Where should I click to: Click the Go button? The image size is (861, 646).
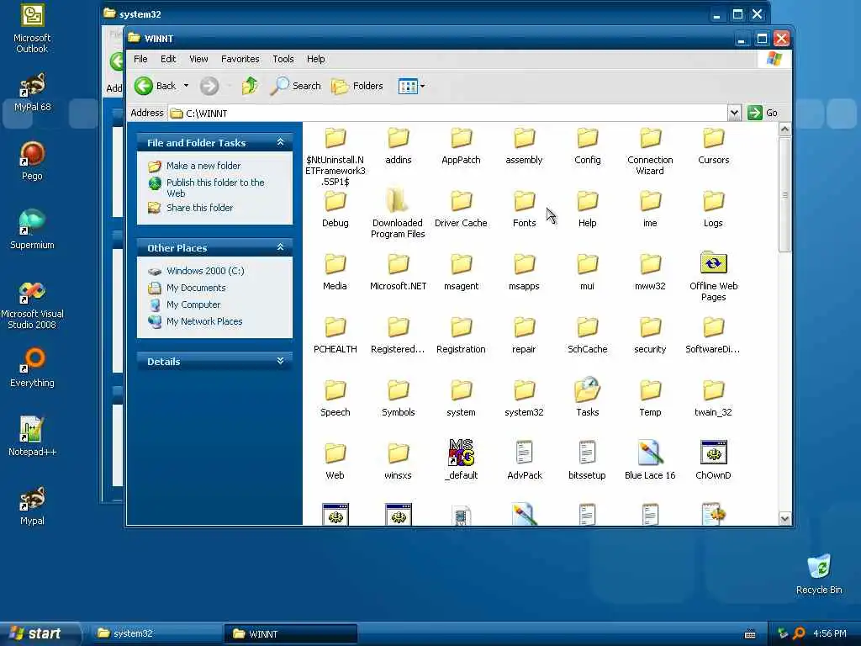click(x=763, y=113)
